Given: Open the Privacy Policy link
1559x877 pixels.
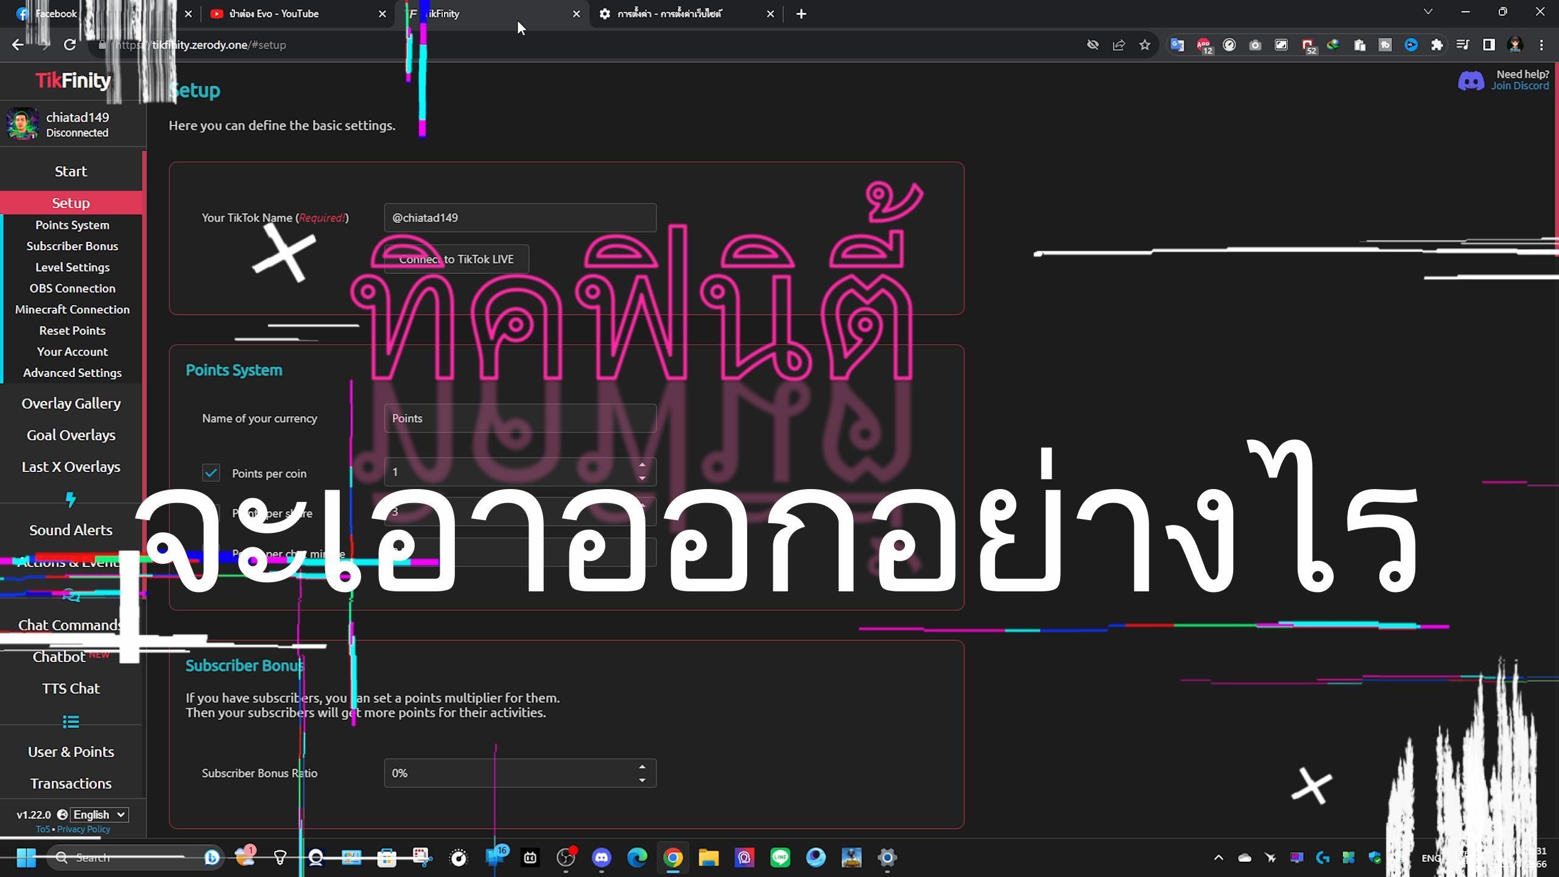Looking at the screenshot, I should point(83,829).
